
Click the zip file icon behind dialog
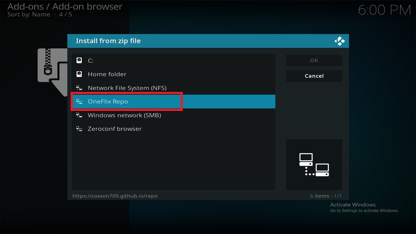click(52, 71)
